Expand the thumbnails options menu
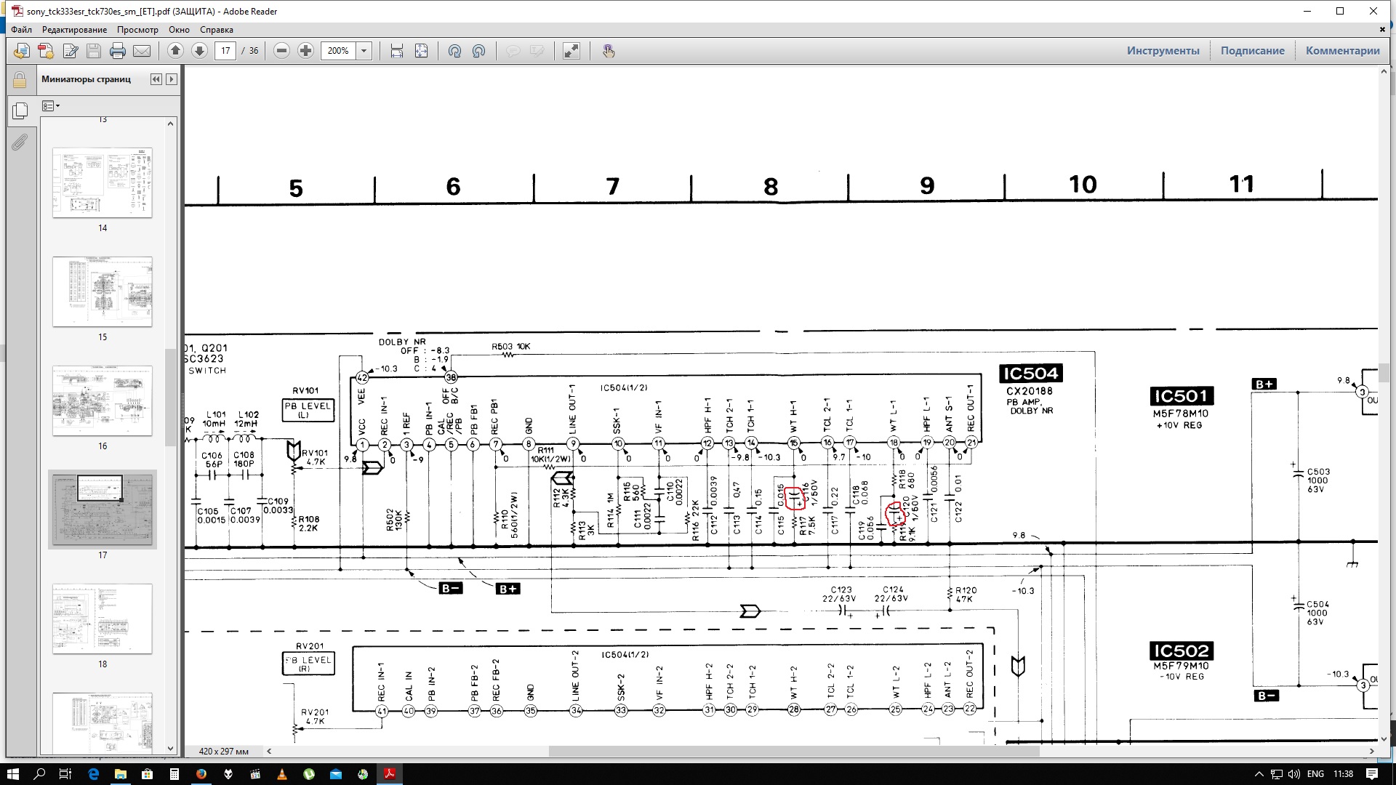 (51, 106)
